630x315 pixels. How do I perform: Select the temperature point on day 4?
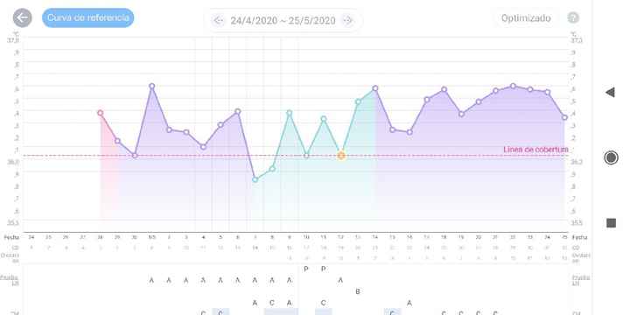[x=203, y=147]
